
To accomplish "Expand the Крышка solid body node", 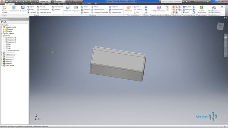I will coord(4,29).
